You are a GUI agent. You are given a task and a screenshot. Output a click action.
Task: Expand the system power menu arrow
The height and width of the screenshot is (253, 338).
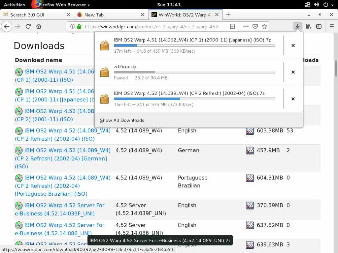(332, 5)
